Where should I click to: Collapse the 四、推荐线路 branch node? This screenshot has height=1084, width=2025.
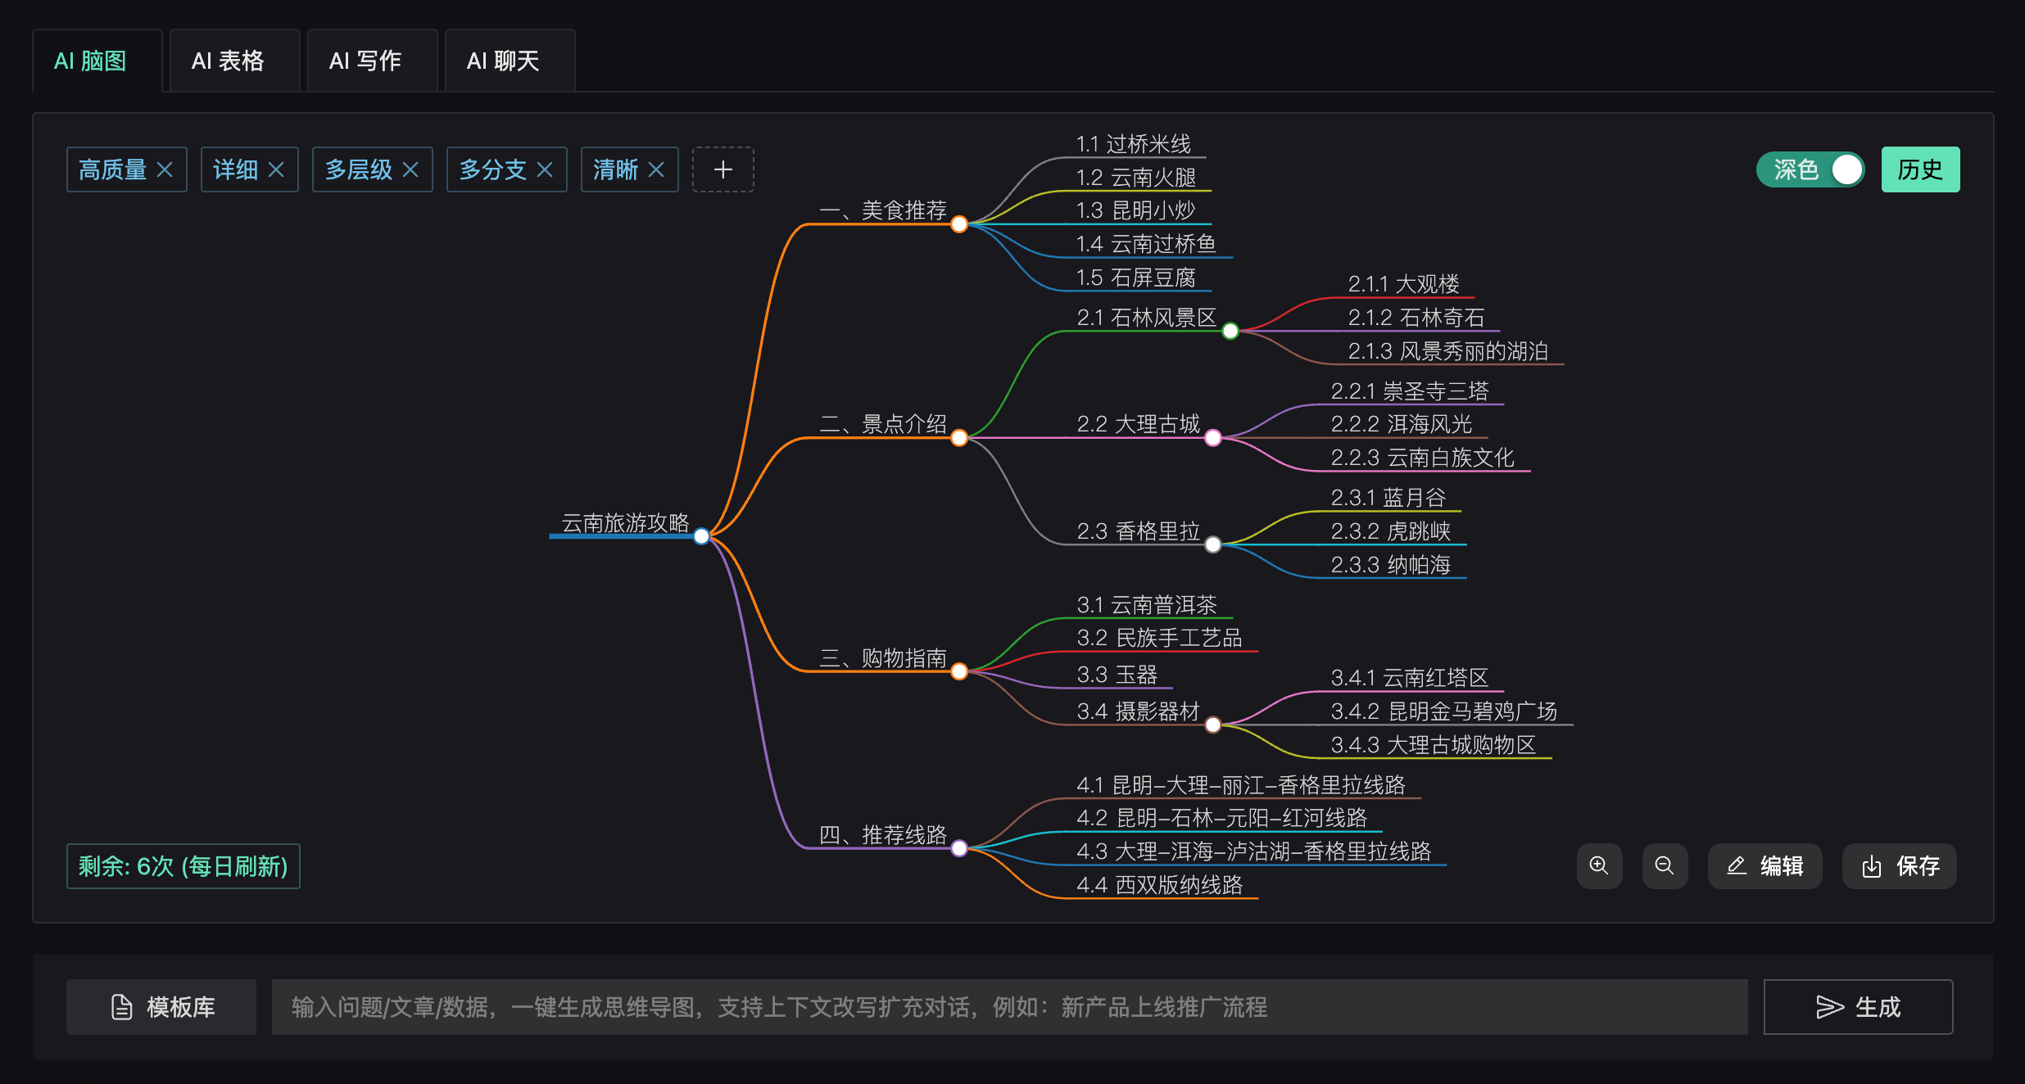click(959, 848)
